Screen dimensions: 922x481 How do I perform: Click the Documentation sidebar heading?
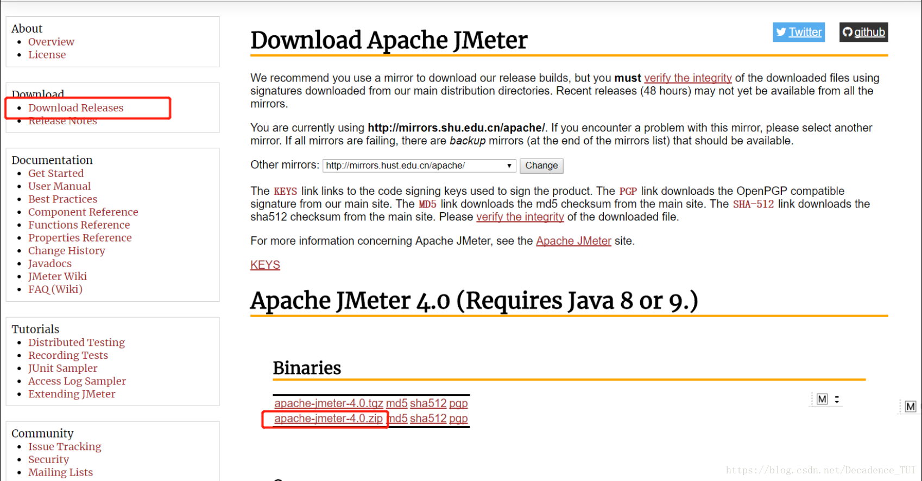coord(52,160)
